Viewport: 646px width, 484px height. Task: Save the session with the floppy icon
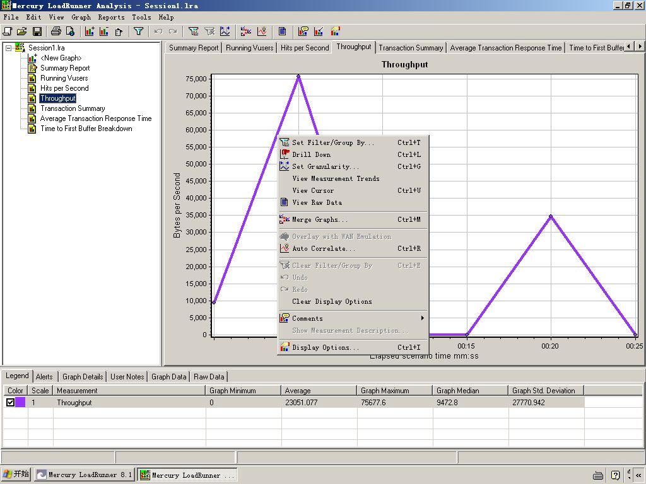click(x=37, y=32)
